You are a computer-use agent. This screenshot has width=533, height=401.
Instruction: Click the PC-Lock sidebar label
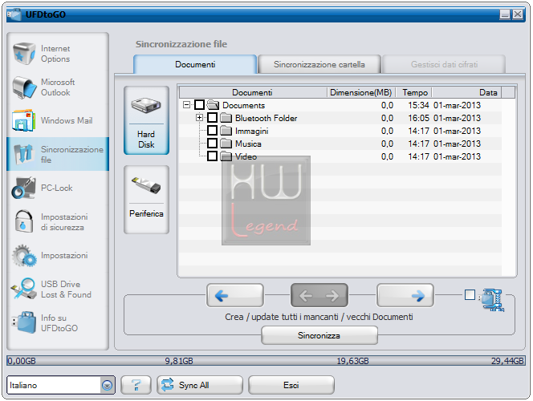56,188
